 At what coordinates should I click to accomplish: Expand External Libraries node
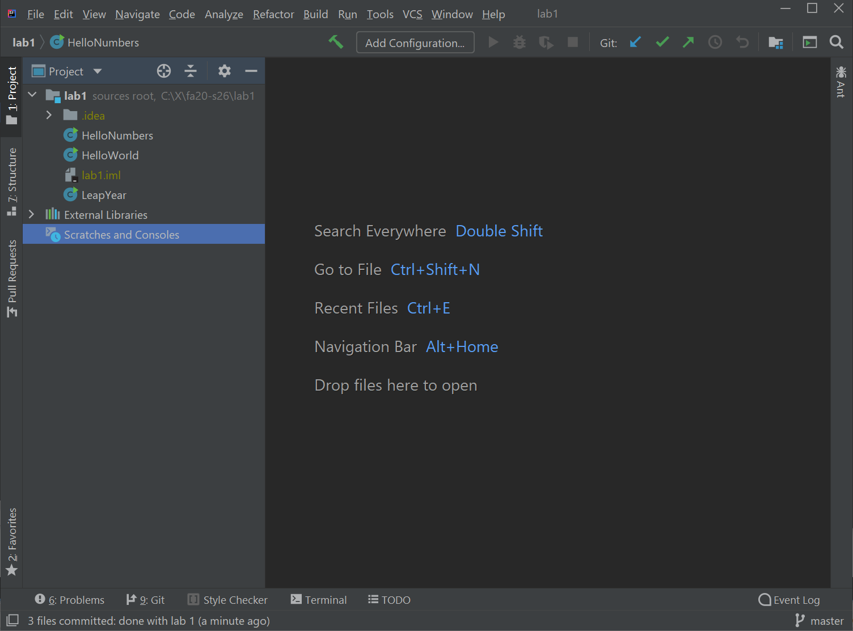point(32,214)
